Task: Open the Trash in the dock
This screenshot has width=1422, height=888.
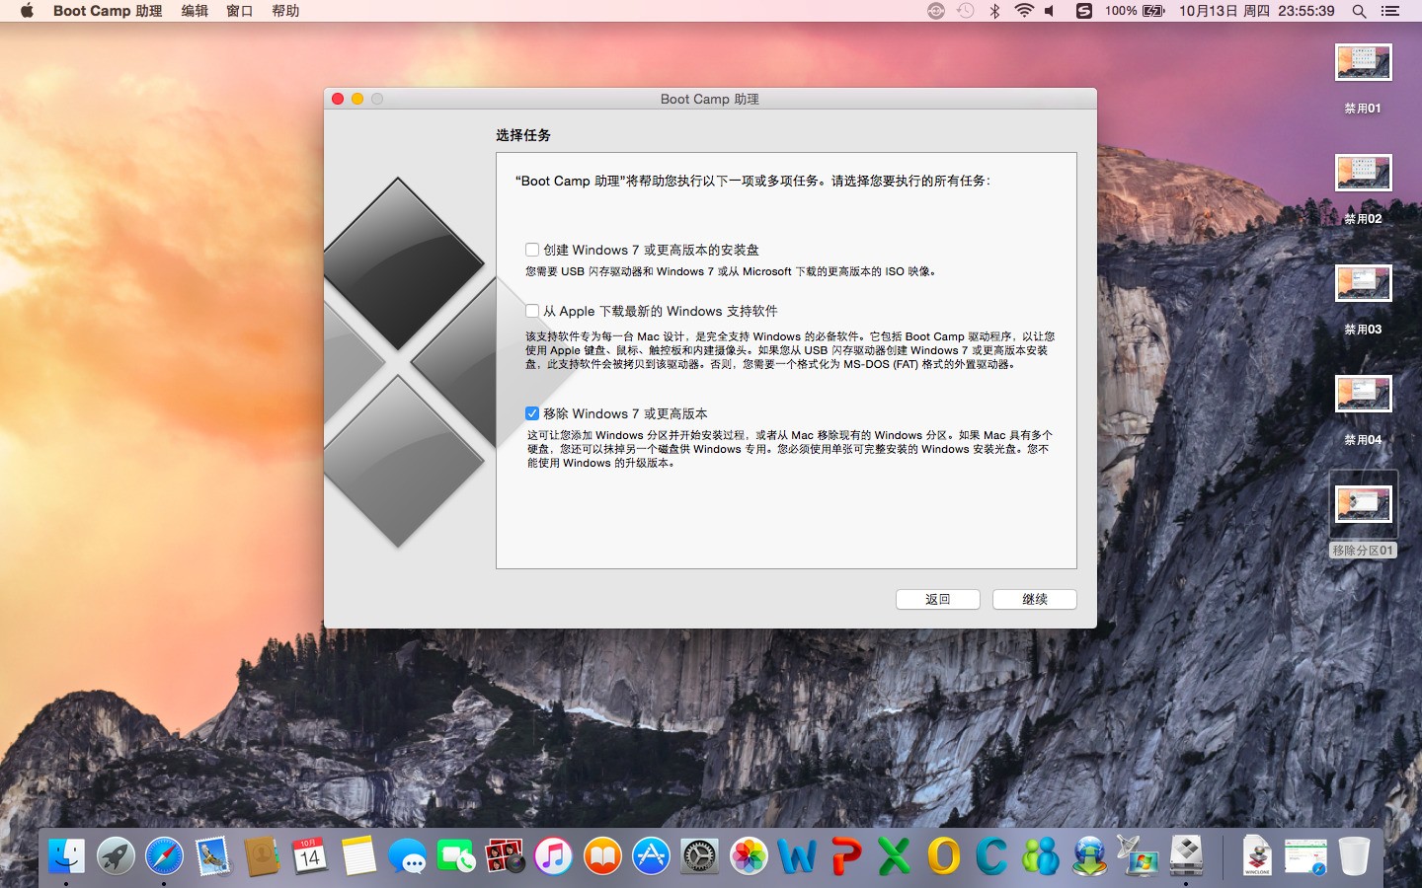Action: click(x=1354, y=855)
